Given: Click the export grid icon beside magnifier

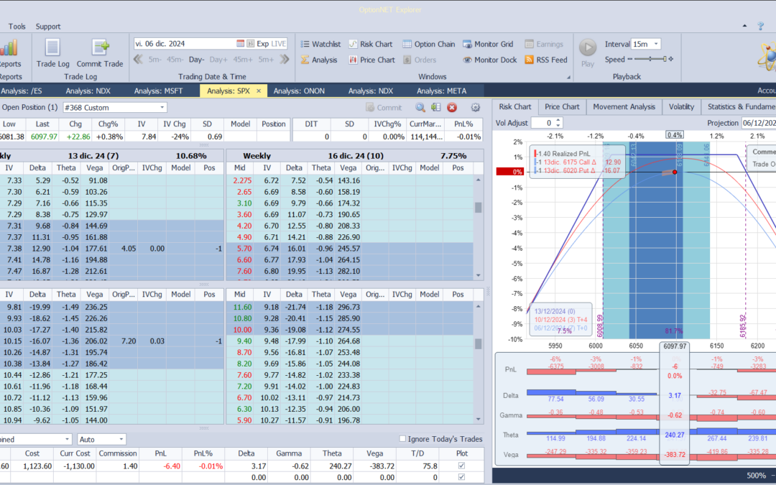Looking at the screenshot, I should click(436, 107).
